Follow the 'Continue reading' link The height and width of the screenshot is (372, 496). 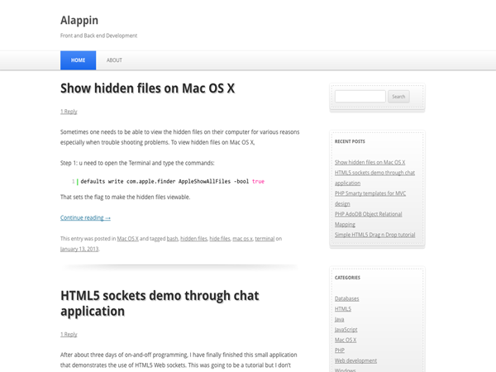tap(85, 218)
